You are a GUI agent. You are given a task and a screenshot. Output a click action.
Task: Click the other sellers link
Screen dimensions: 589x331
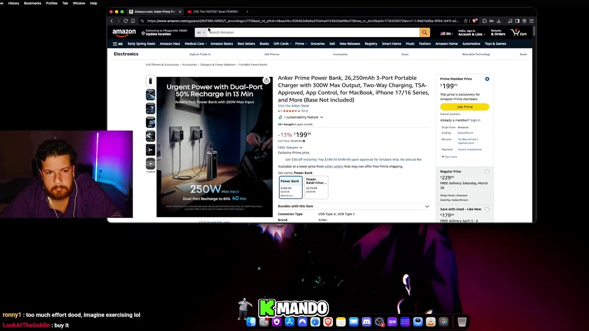click(x=334, y=166)
